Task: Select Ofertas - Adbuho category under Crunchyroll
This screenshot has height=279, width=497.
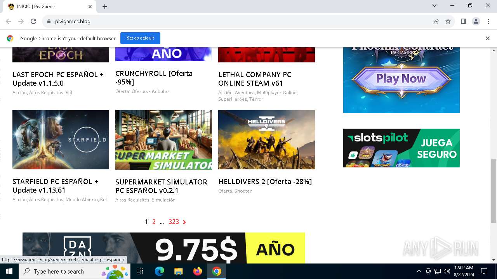Action: [150, 91]
